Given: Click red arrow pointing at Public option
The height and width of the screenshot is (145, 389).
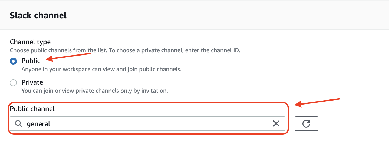Looking at the screenshot, I should pyautogui.click(x=69, y=56).
